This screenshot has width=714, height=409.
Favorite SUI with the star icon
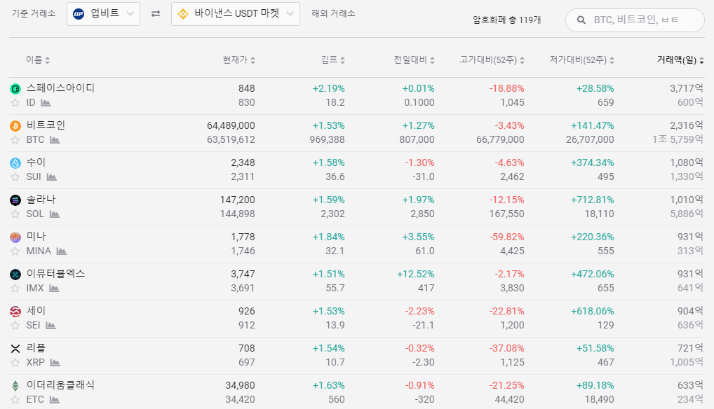coord(15,176)
